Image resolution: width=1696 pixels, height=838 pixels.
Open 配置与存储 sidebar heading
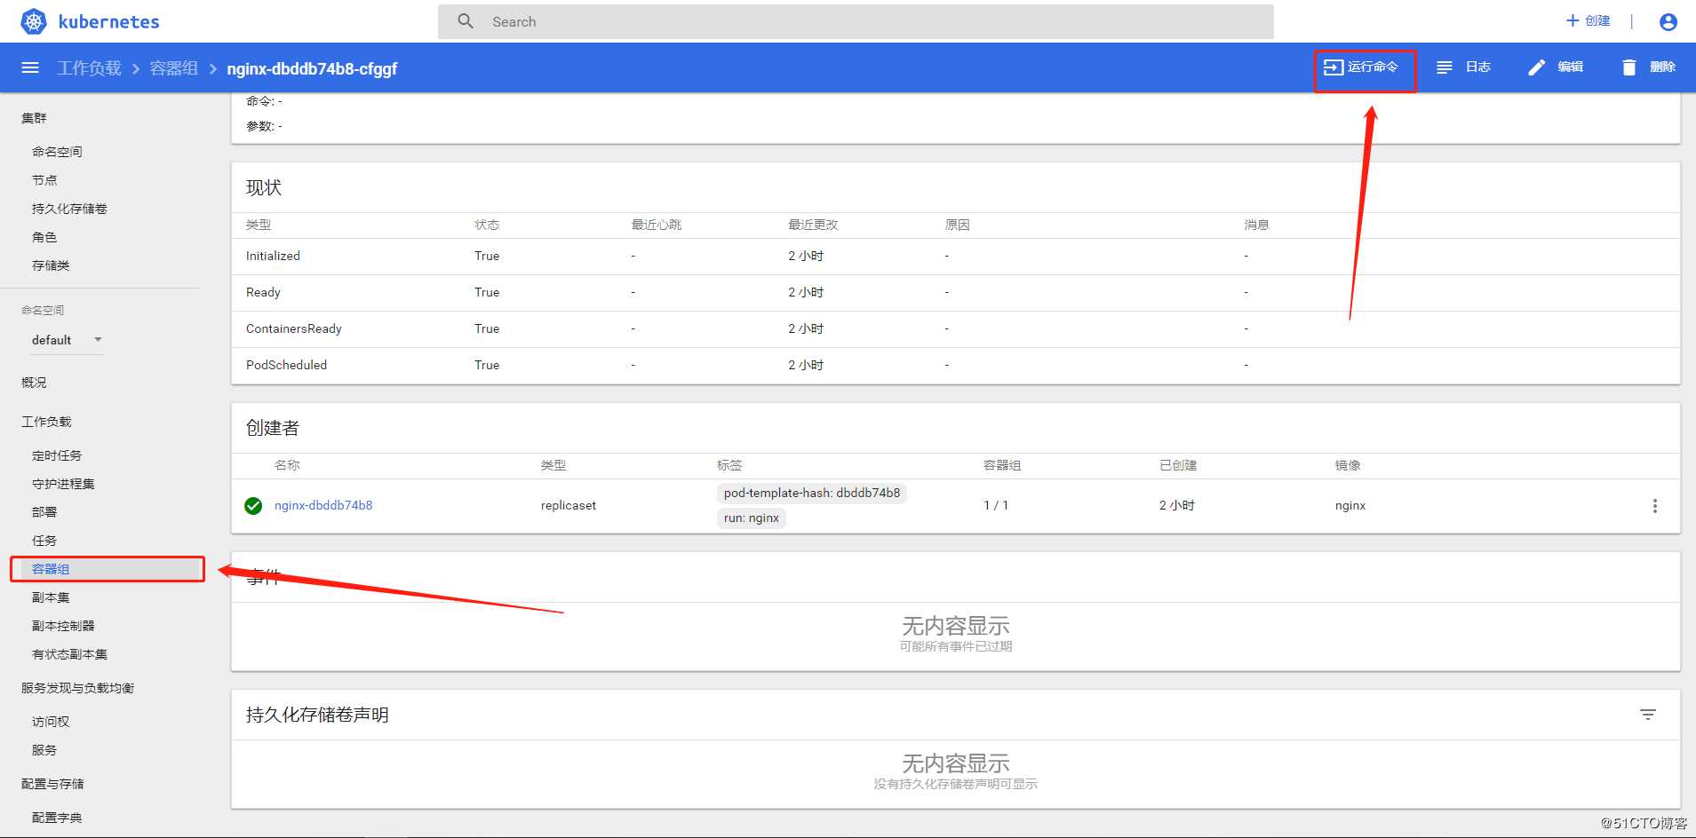pos(52,784)
